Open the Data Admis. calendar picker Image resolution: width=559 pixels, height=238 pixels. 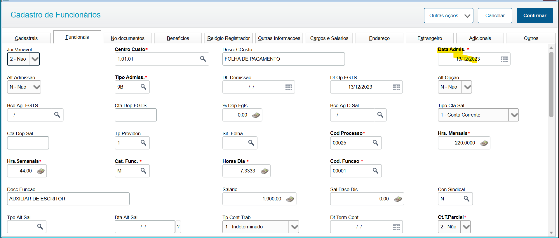tap(504, 59)
